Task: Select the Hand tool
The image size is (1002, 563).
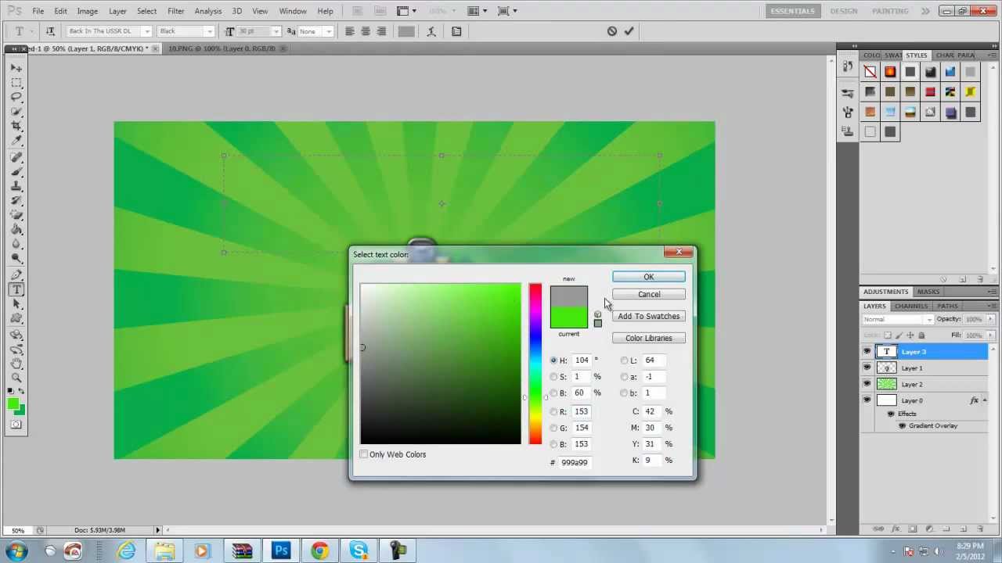Action: point(16,363)
